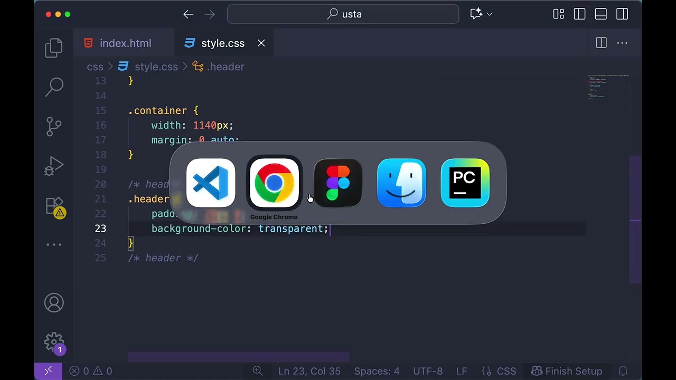
Task: Click line number 13 in the gutter
Action: pos(100,81)
